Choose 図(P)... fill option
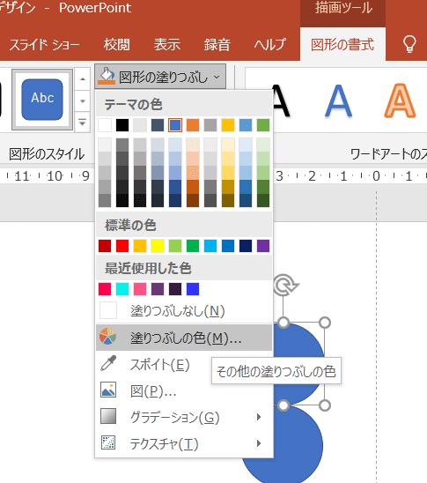 184,391
